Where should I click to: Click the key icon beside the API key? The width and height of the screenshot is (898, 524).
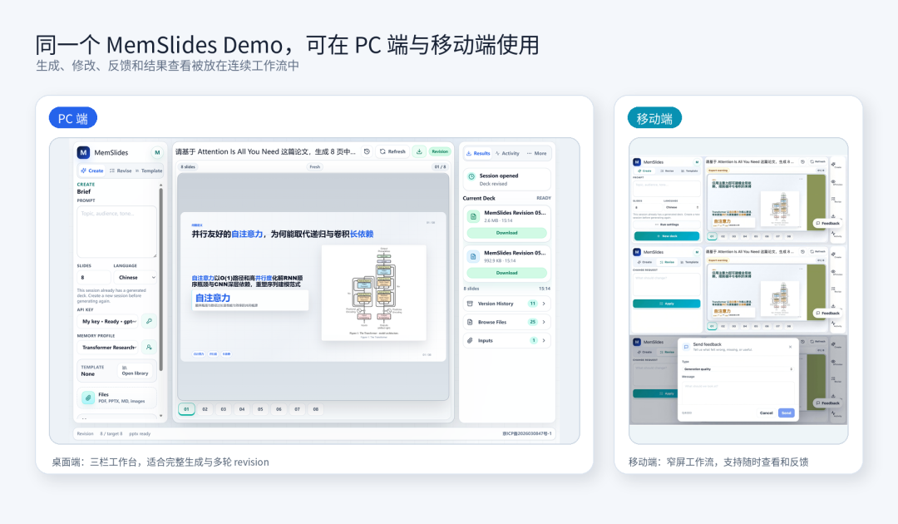149,321
